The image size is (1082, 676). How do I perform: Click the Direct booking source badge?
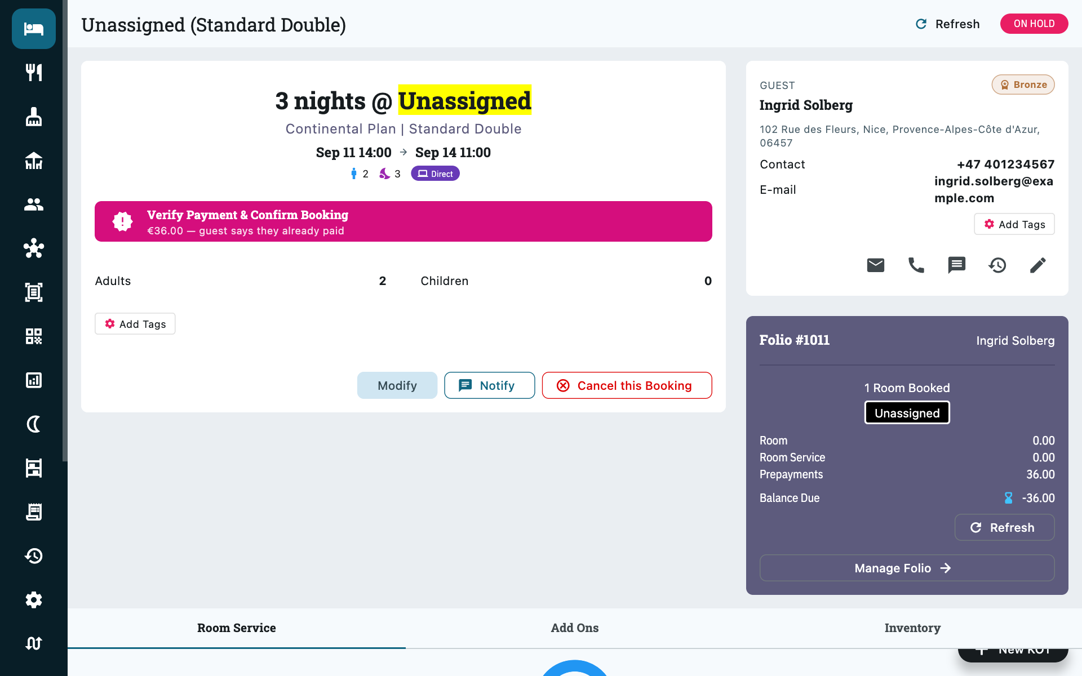pyautogui.click(x=435, y=174)
